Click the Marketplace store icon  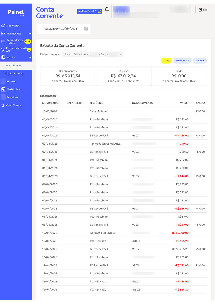tap(3, 89)
